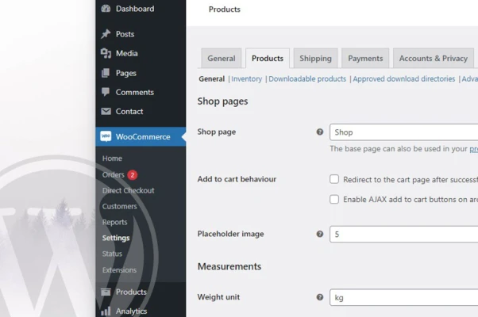Click the "Products" page title at top
The image size is (478, 317).
(225, 10)
